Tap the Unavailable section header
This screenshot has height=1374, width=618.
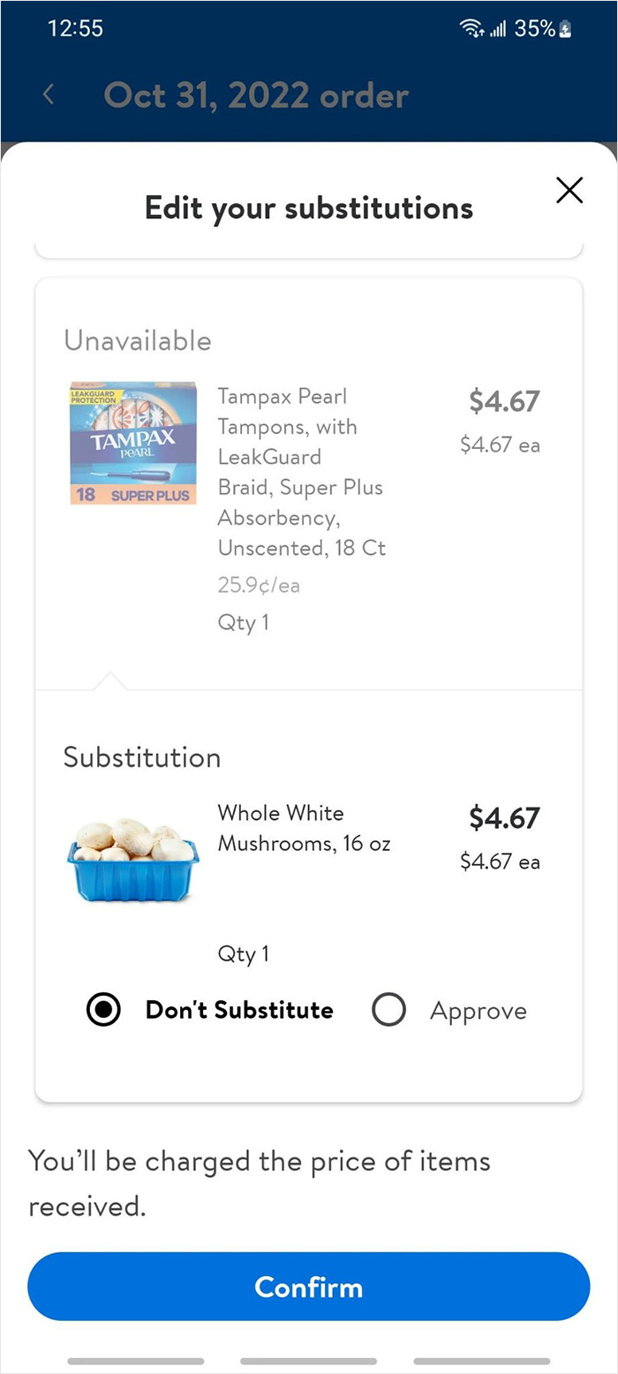point(137,341)
